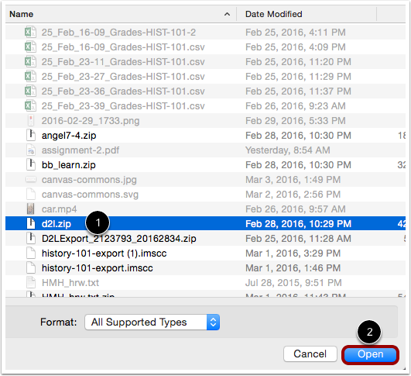Click 25_Feb_23-36_Grades-HIST-101.csv file name

[x=123, y=91]
